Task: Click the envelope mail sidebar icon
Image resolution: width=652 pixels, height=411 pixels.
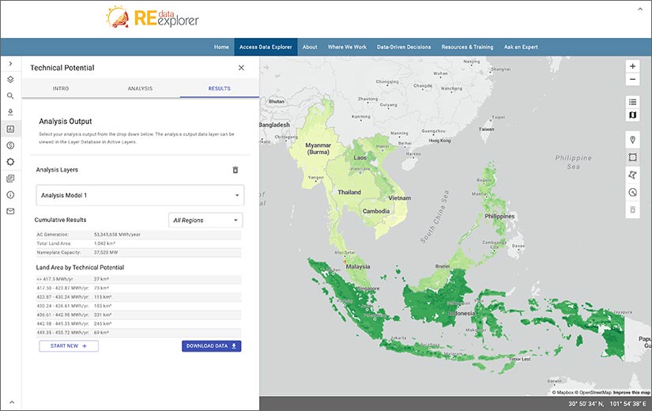Action: pos(10,211)
